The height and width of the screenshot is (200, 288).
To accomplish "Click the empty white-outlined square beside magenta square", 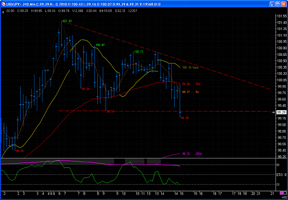I will (285, 193).
